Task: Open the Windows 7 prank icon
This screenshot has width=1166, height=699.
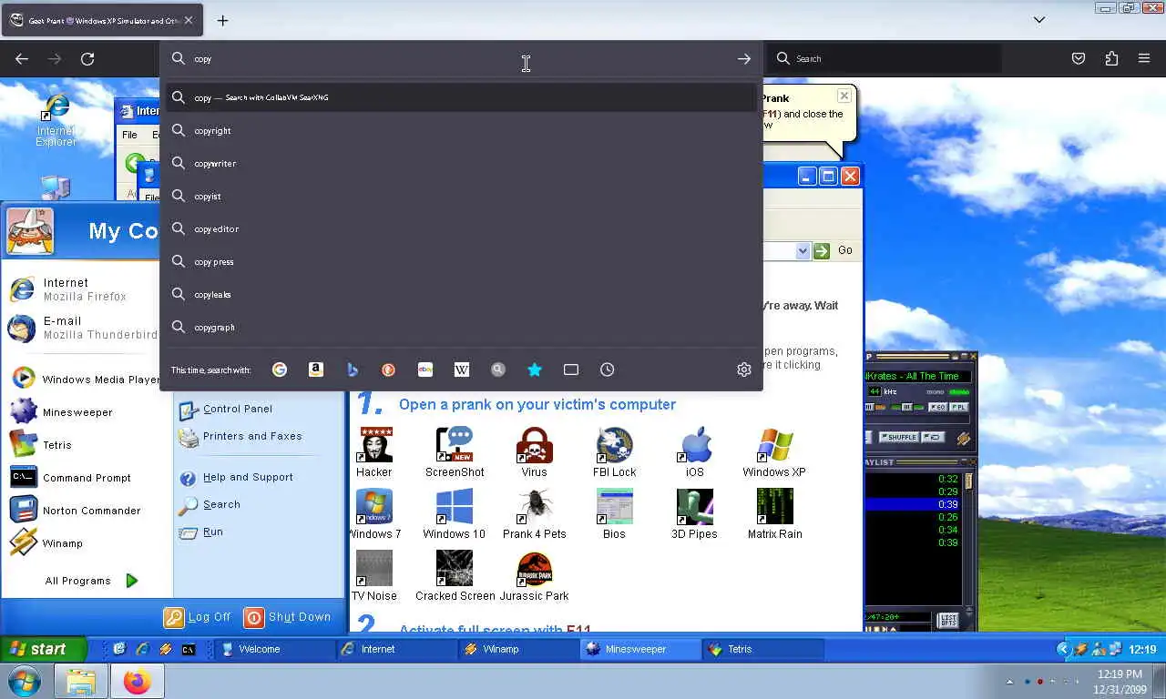Action: coord(374,514)
